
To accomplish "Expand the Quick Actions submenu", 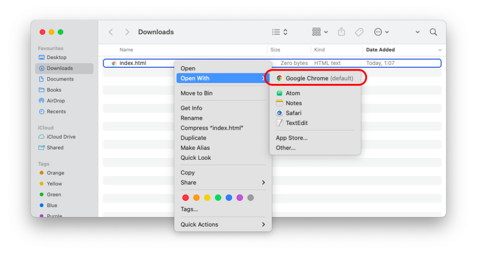I will point(223,224).
